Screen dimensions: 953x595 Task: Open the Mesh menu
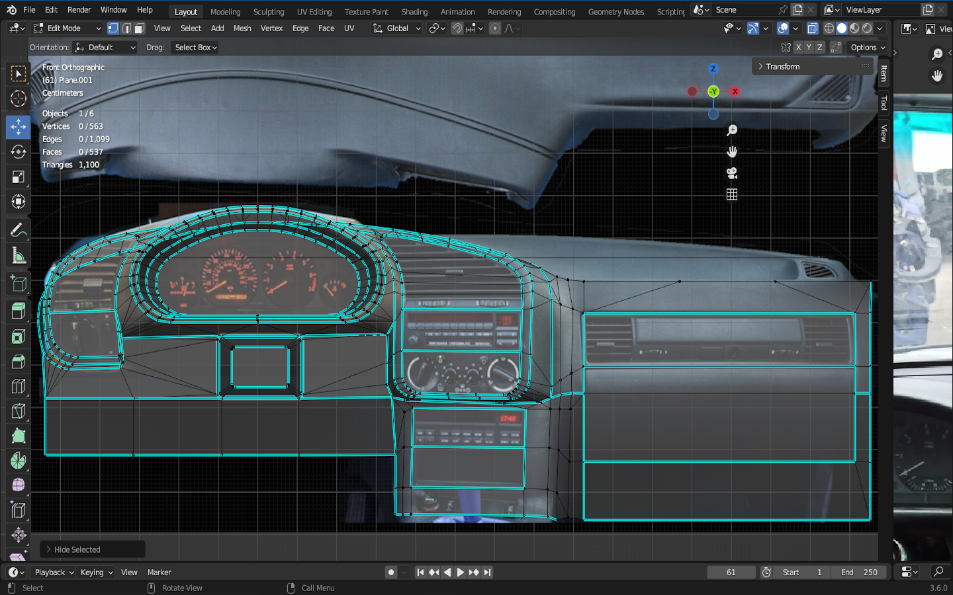click(x=242, y=28)
